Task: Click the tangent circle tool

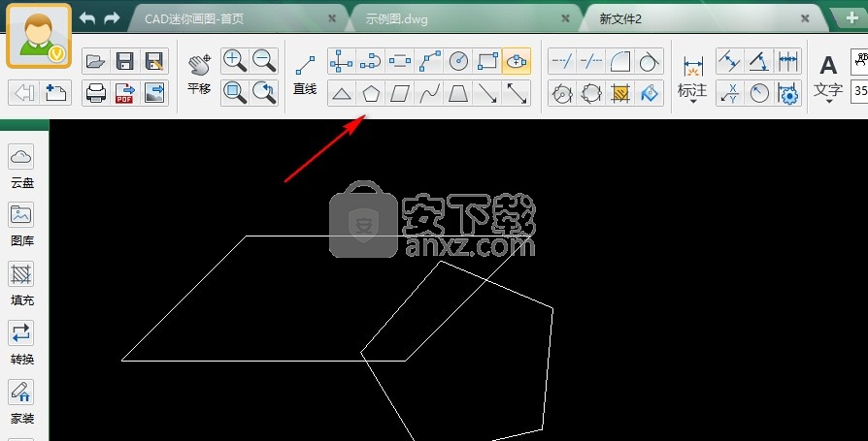Action: [649, 61]
